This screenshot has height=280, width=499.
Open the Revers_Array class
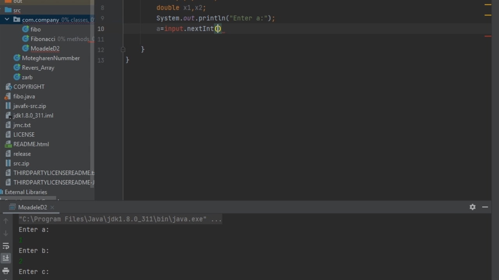click(38, 68)
